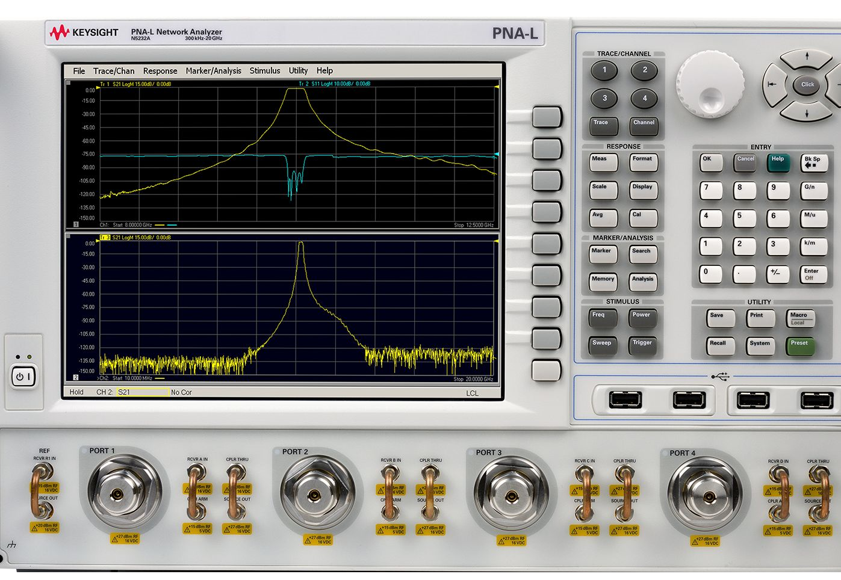
Task: Push the Scale key
Action: click(603, 190)
